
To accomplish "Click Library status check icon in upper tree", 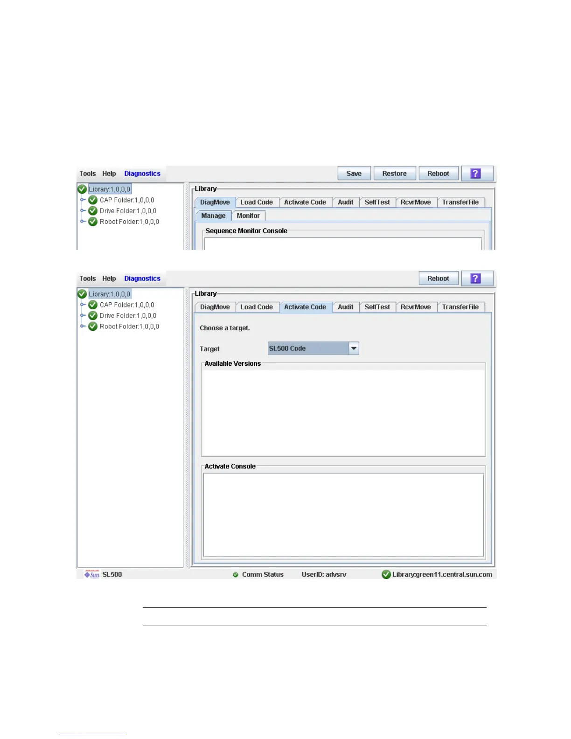I will coord(82,189).
